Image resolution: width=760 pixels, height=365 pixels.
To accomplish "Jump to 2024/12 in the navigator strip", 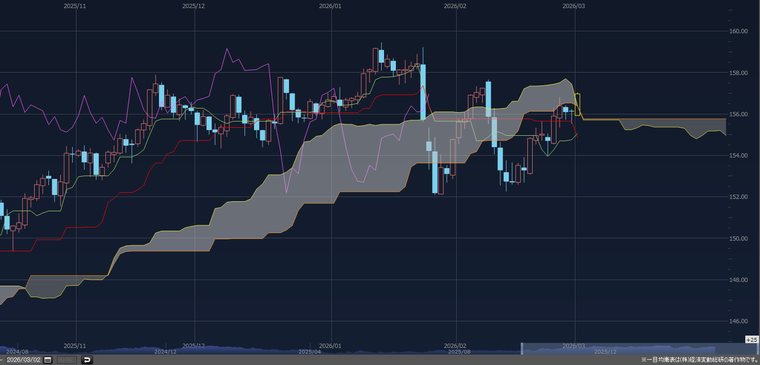I will 165,352.
